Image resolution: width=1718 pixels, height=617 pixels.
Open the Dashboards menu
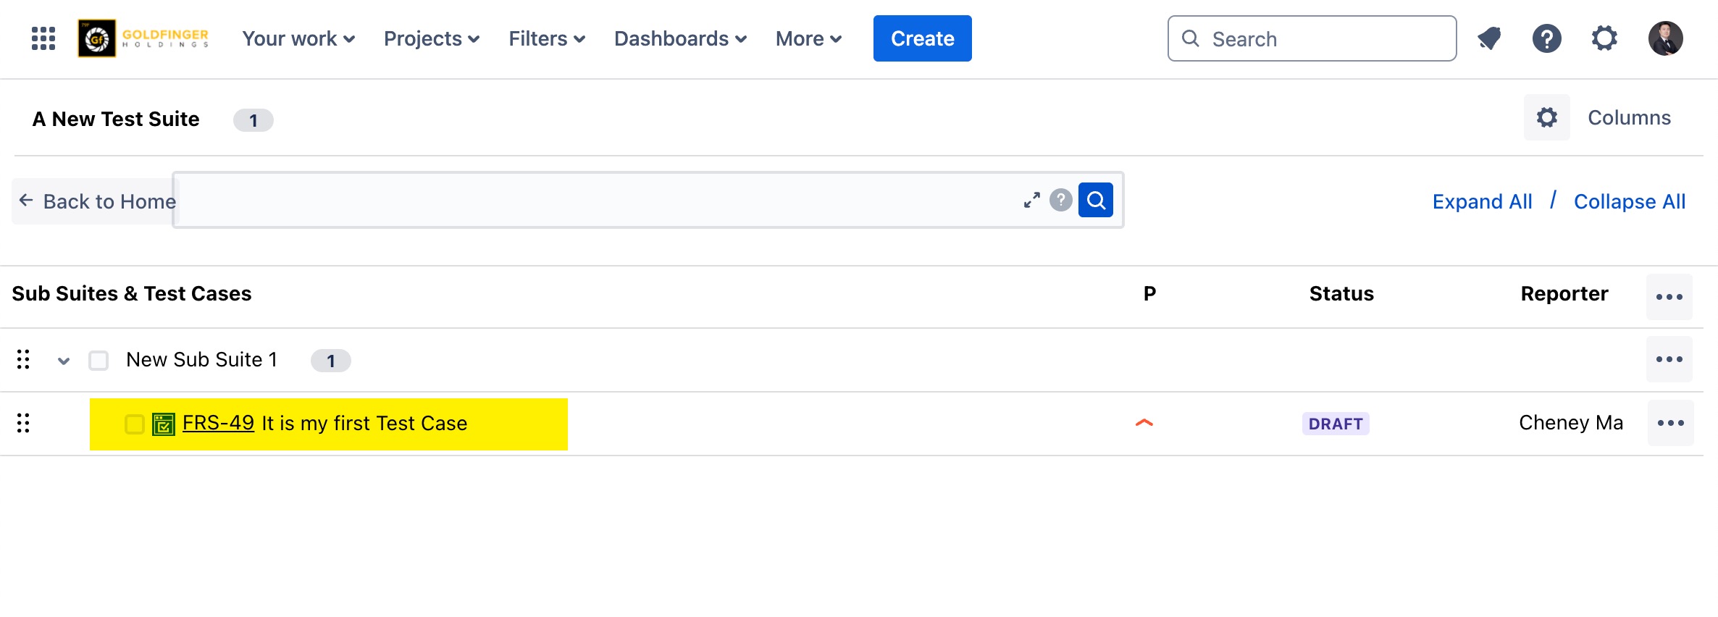coord(680,38)
